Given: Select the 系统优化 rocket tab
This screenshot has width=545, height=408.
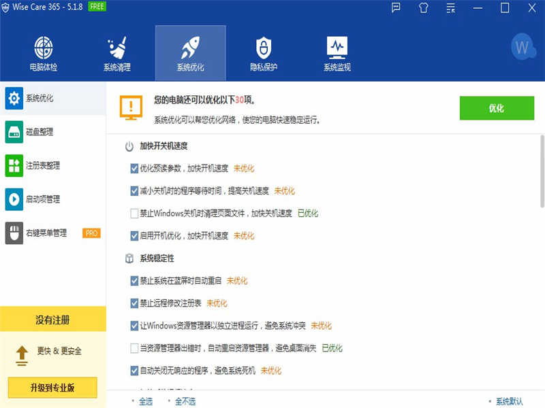Looking at the screenshot, I should pyautogui.click(x=191, y=53).
